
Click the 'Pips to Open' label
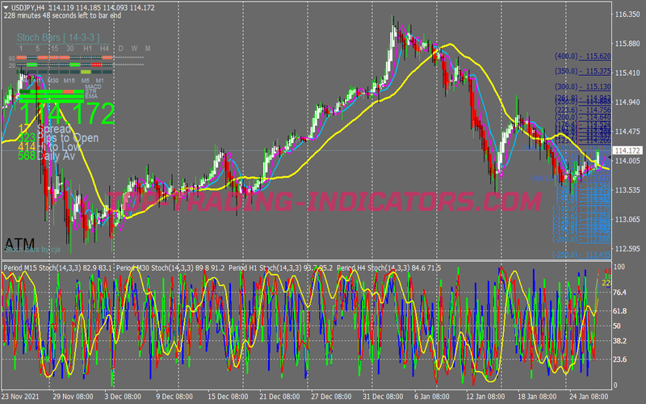tap(68, 138)
